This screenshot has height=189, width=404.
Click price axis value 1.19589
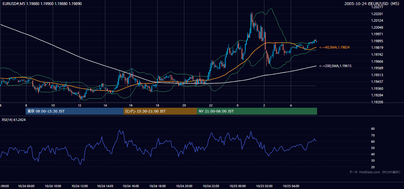(377, 68)
